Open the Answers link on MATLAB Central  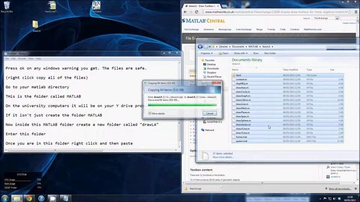(209, 30)
